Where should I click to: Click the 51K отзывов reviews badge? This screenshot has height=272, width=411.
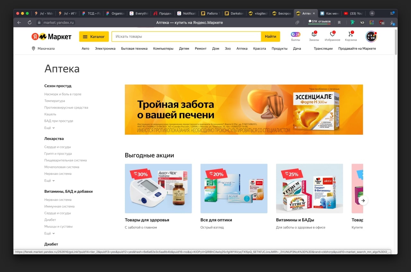(x=319, y=22)
